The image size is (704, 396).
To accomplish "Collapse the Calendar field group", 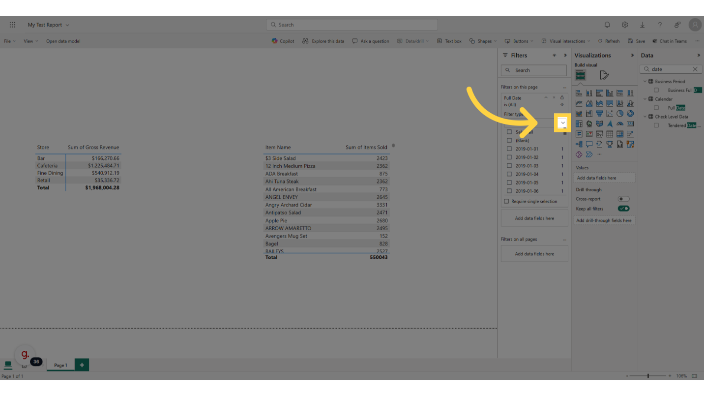I will 645,99.
